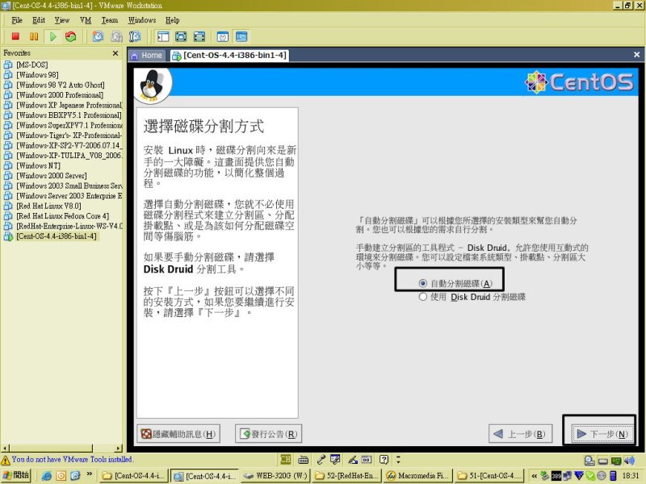Click the release notes (R) button
Image resolution: width=646 pixels, height=484 pixels.
point(269,434)
